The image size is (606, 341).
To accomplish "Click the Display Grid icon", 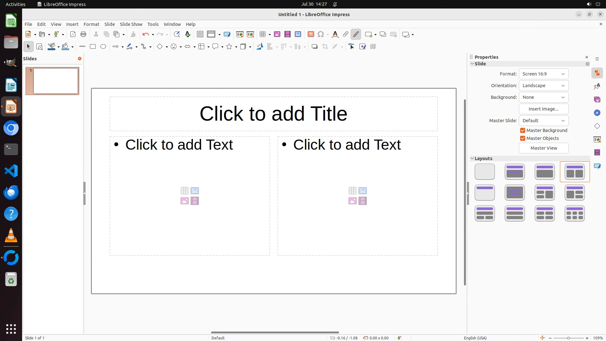I will (200, 34).
